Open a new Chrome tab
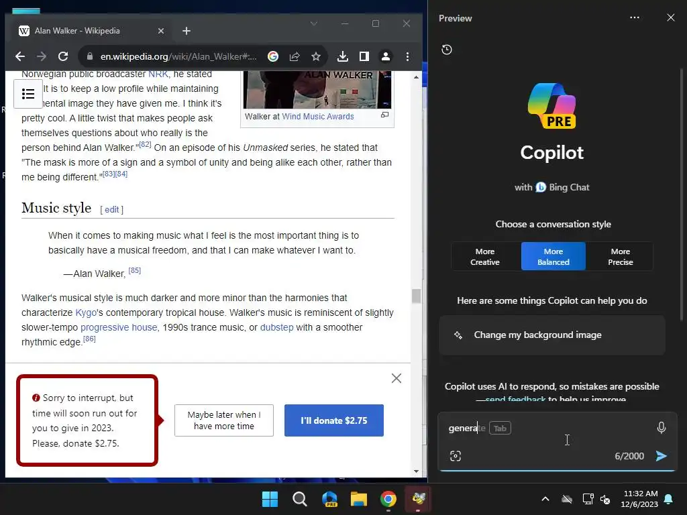Viewport: 687px width, 515px height. click(187, 31)
